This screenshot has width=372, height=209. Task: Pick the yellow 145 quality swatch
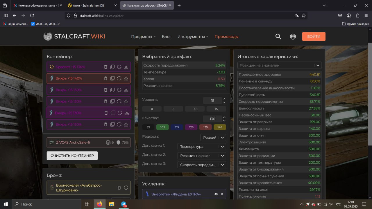coord(220,127)
